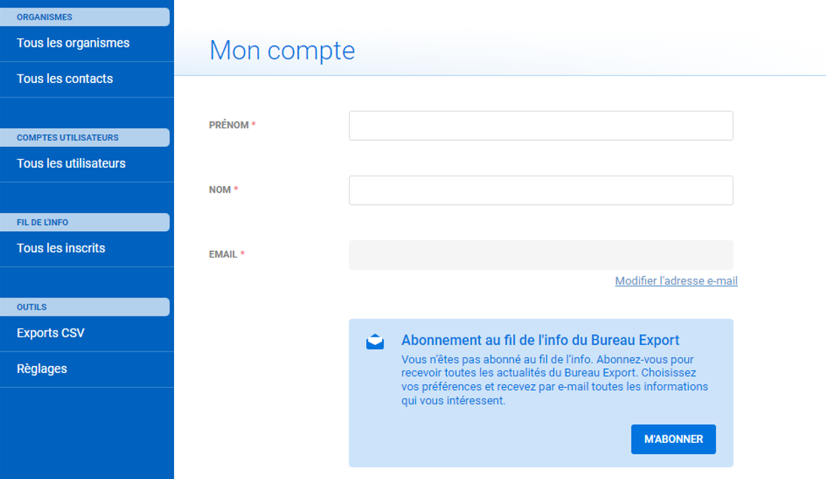
Task: Click the Prénom text field
Action: 540,126
